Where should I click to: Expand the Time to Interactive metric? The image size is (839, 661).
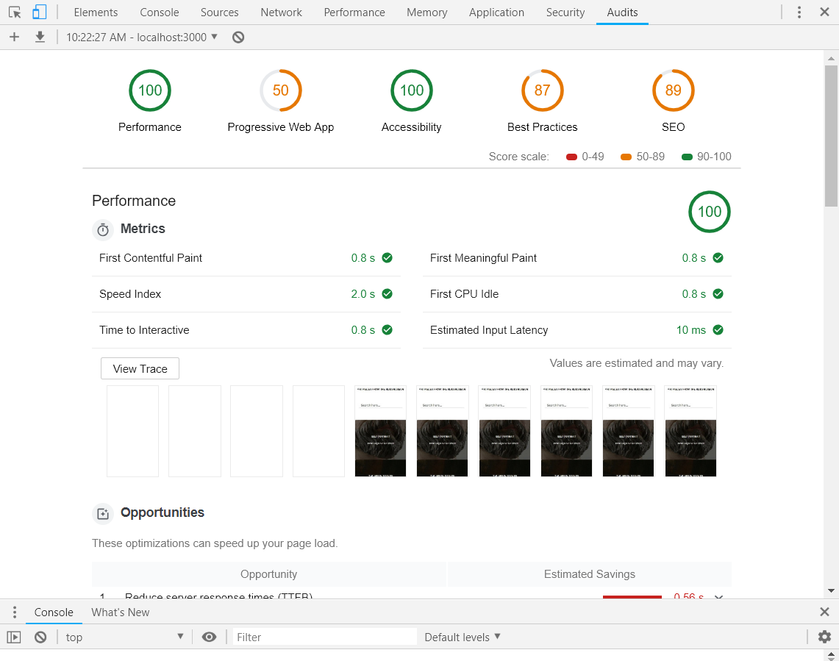pos(246,329)
